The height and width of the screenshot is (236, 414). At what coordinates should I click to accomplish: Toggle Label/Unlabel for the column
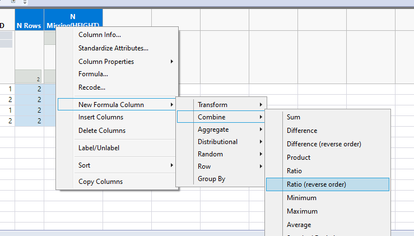99,148
